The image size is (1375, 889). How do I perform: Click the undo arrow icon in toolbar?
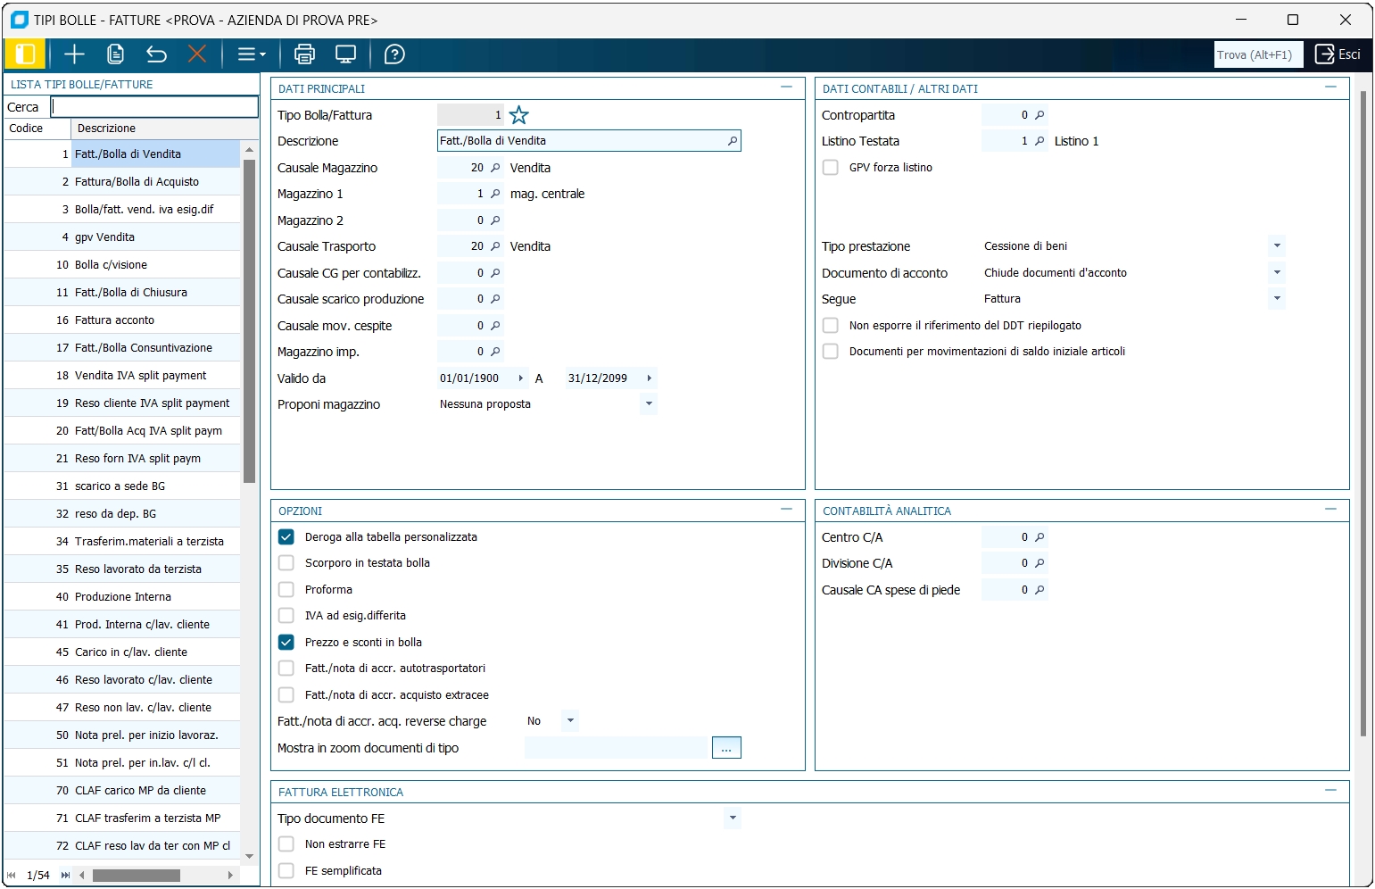pos(156,54)
